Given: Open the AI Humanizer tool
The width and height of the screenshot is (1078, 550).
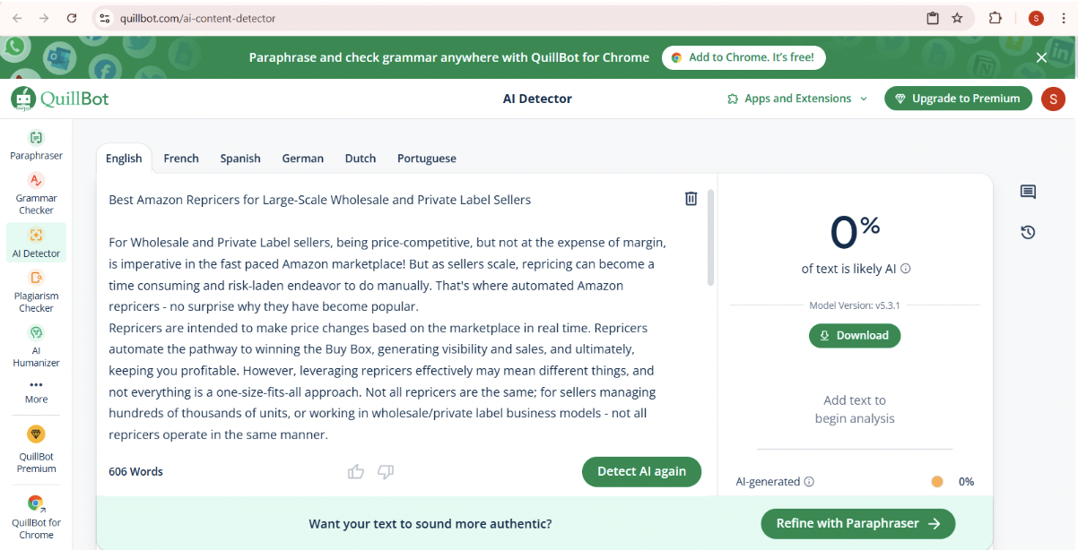Looking at the screenshot, I should pyautogui.click(x=36, y=346).
